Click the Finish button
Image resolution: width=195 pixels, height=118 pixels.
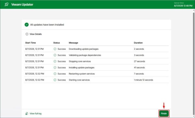tap(164, 113)
